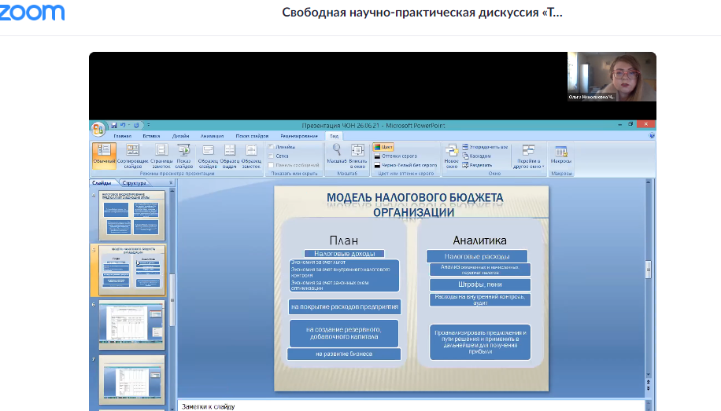Toggle Панель сообщений checkbox
Screen dimensions: 721x411
click(272, 165)
